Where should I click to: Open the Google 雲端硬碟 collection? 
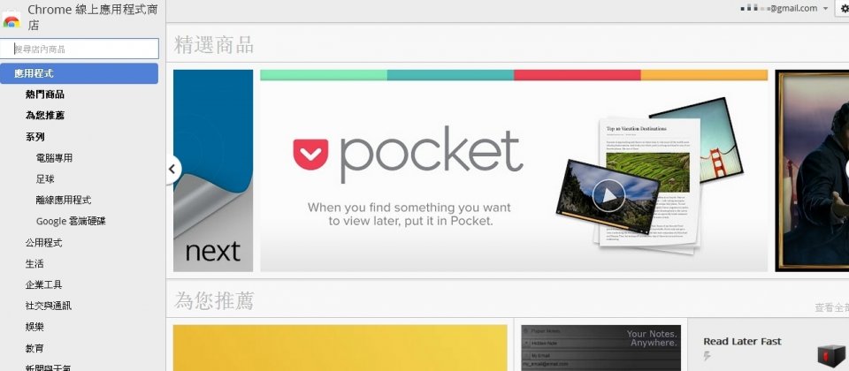click(71, 221)
